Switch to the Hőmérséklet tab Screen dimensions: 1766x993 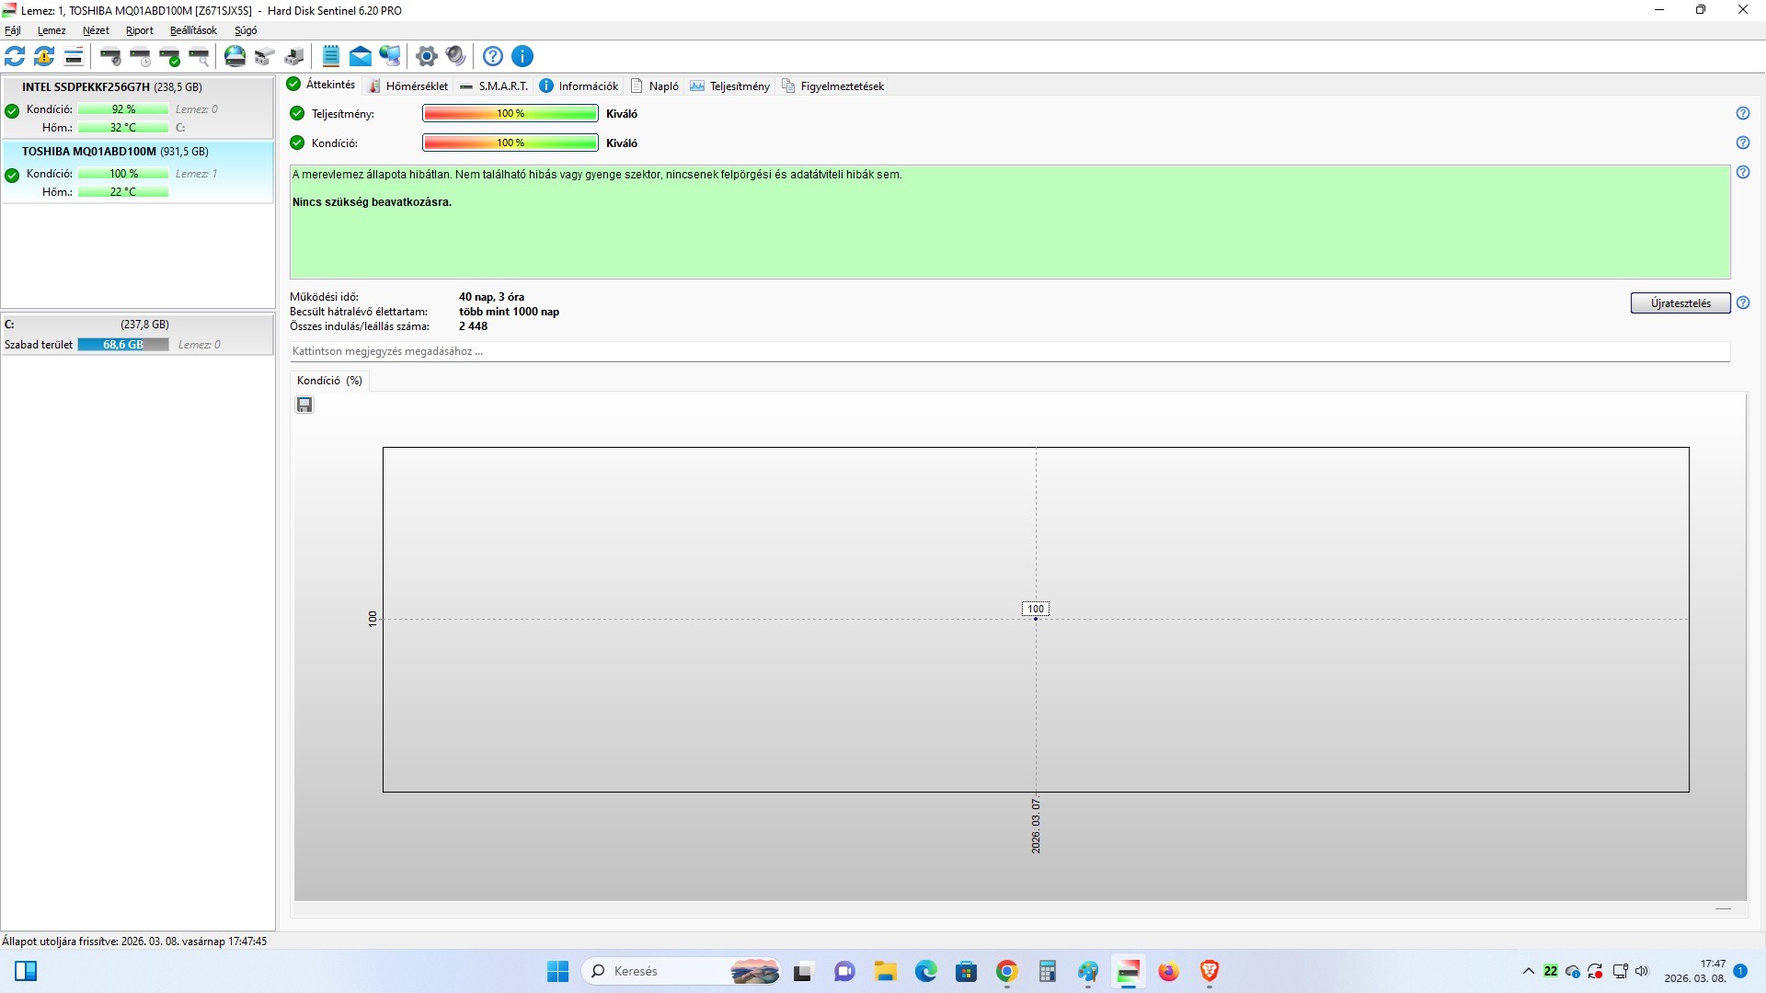click(407, 86)
